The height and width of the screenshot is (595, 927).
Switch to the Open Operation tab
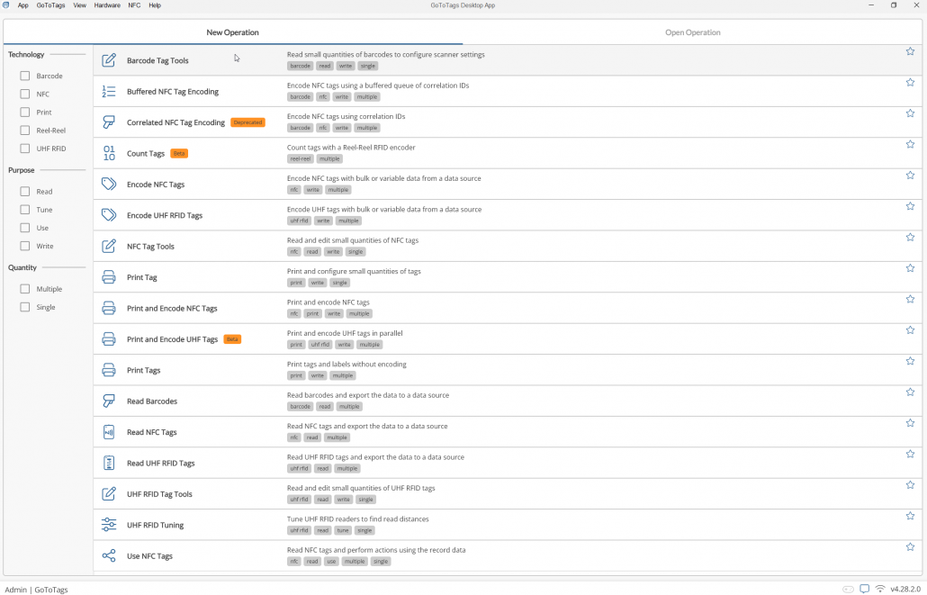(692, 32)
